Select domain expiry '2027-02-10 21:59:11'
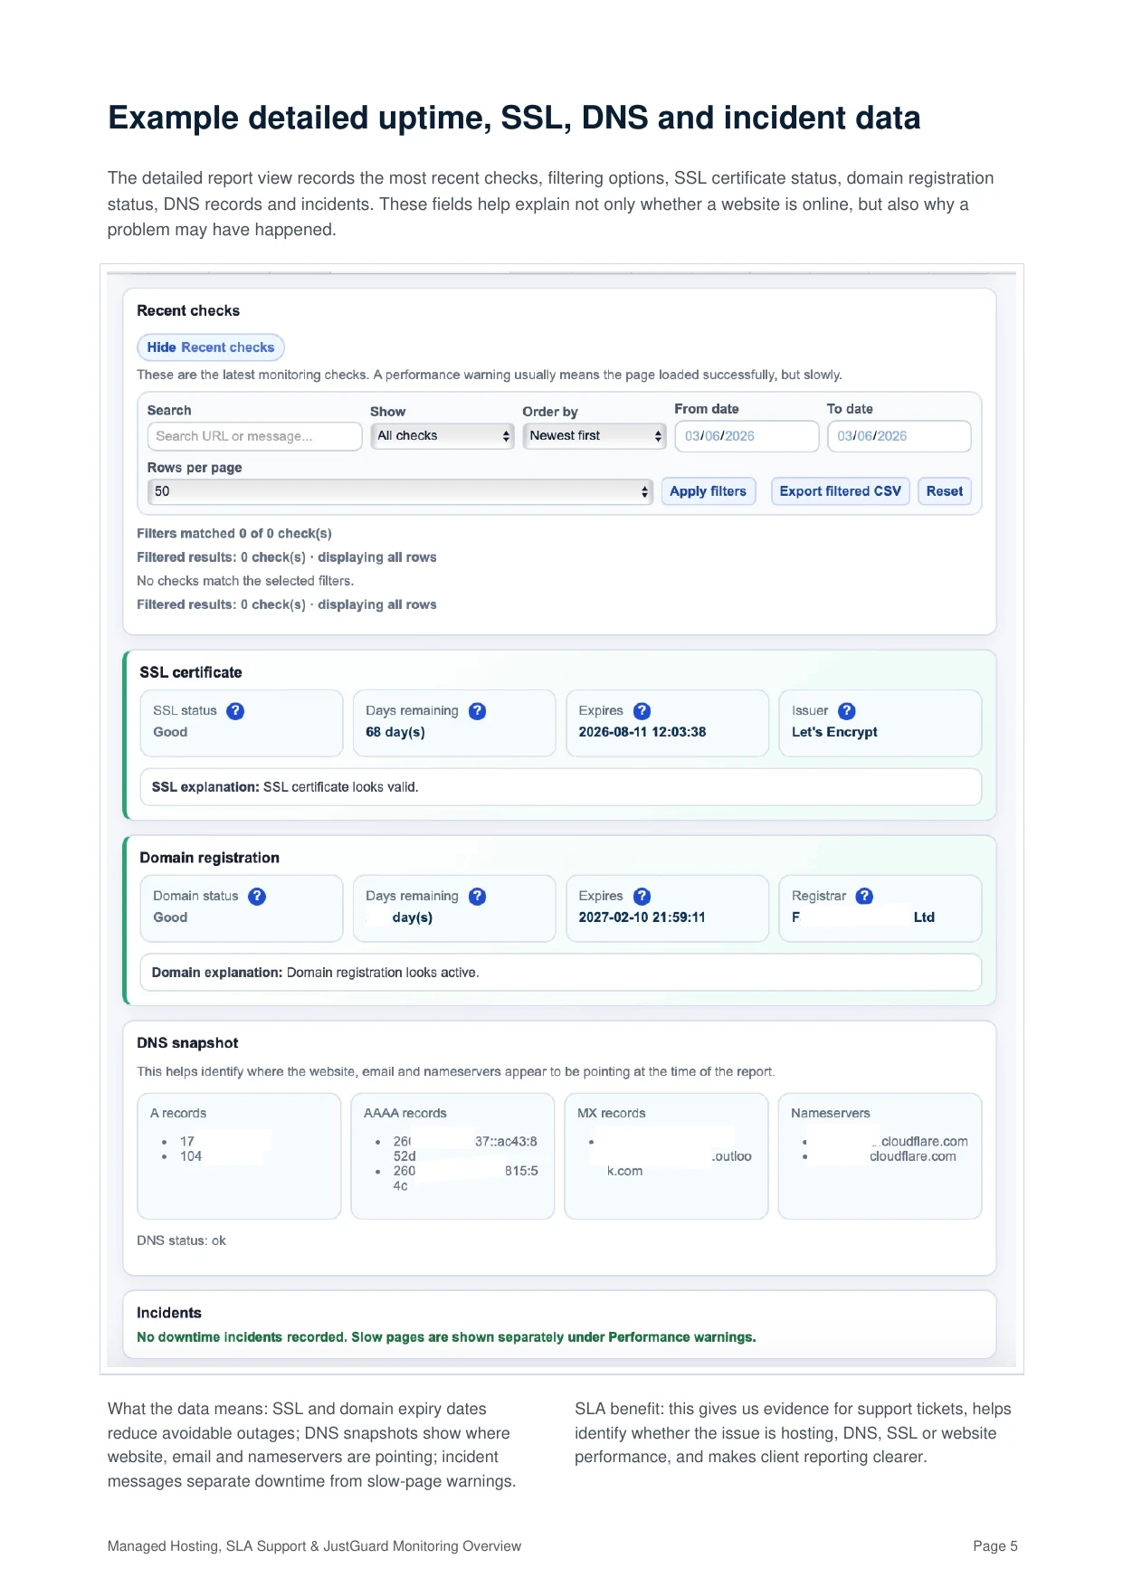 pos(642,917)
